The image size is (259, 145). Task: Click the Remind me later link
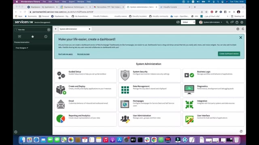83,54
